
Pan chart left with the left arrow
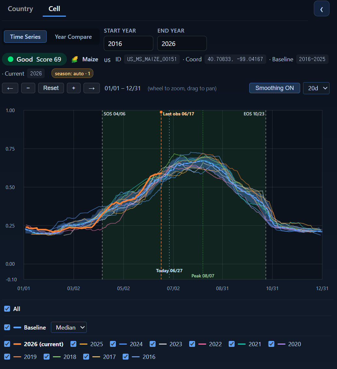(10, 88)
